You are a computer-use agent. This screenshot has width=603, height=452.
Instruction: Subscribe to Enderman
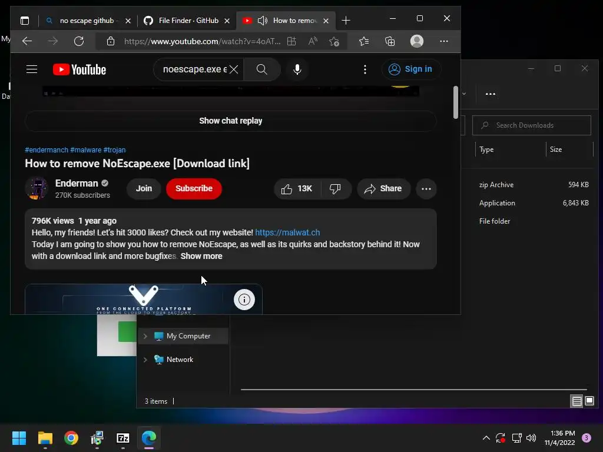(x=194, y=188)
